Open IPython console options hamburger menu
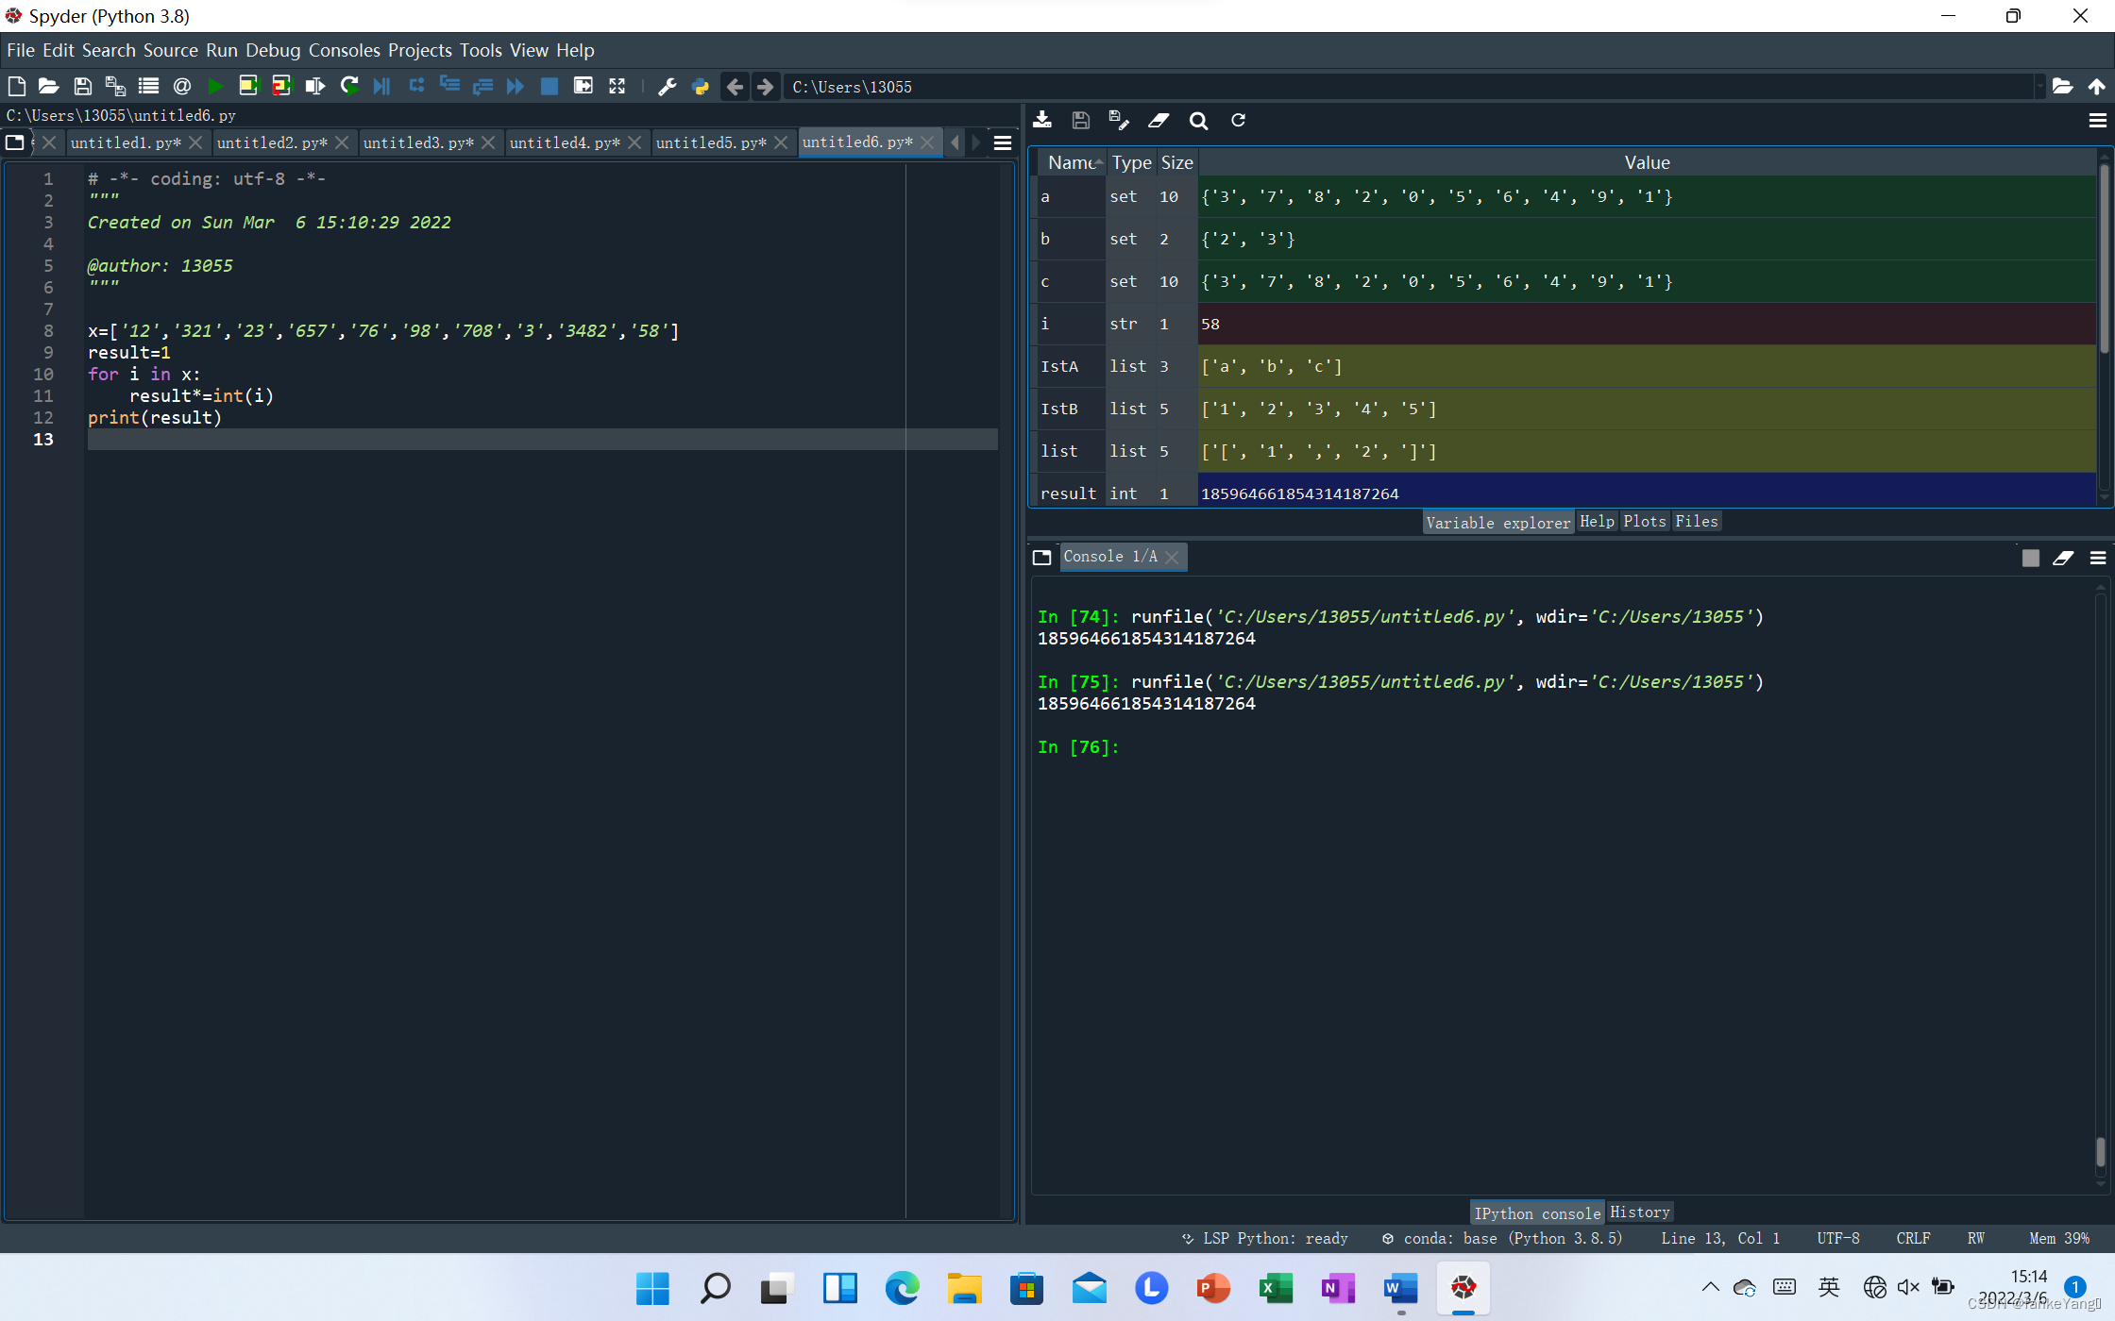 pyautogui.click(x=2097, y=558)
